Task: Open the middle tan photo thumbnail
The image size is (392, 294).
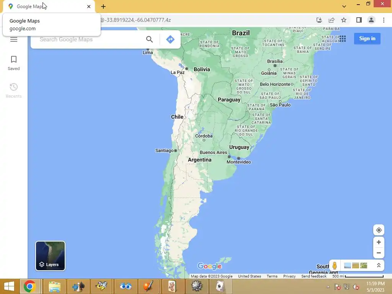Action: click(356, 265)
